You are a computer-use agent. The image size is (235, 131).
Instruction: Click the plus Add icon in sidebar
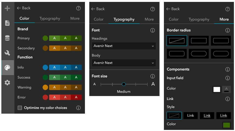(7, 8)
